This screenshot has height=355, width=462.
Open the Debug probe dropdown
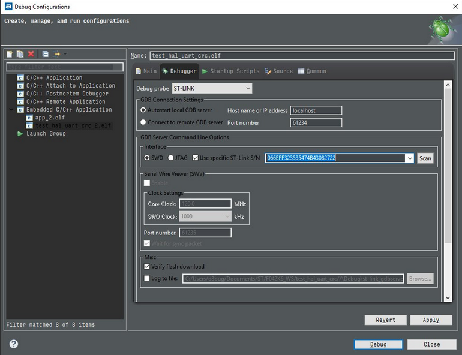tap(211, 89)
